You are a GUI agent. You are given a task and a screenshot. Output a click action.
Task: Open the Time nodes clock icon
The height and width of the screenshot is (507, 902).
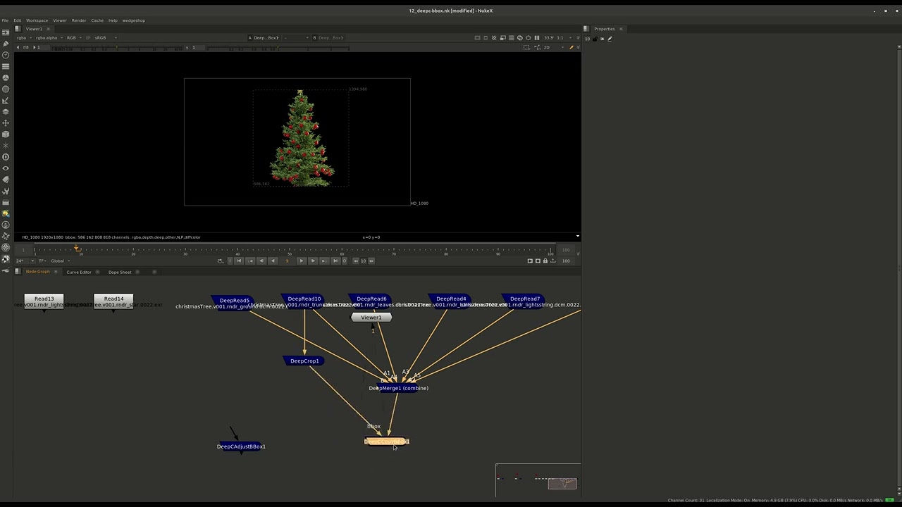coord(6,55)
